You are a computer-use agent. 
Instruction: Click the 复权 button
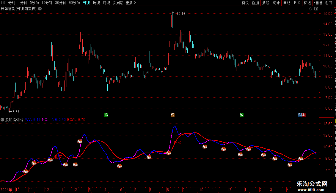click(245, 3)
